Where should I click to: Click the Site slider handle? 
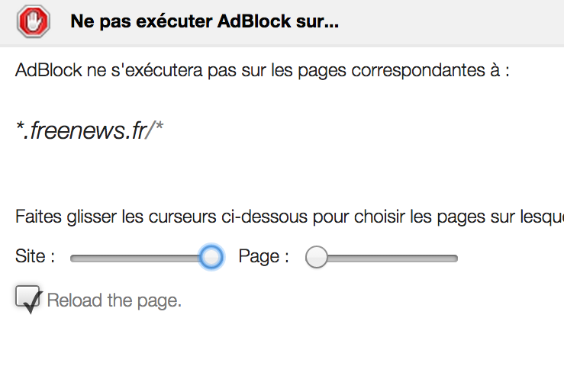(211, 257)
